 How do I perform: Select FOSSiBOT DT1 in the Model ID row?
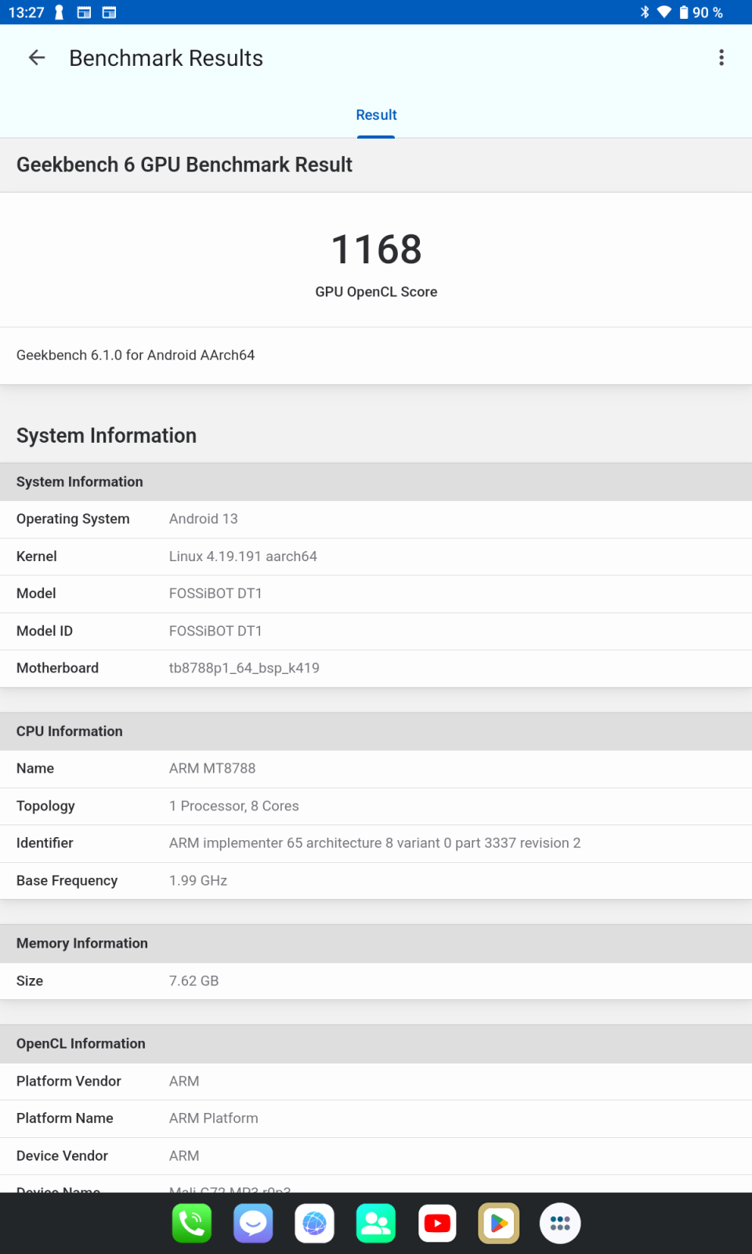[215, 631]
